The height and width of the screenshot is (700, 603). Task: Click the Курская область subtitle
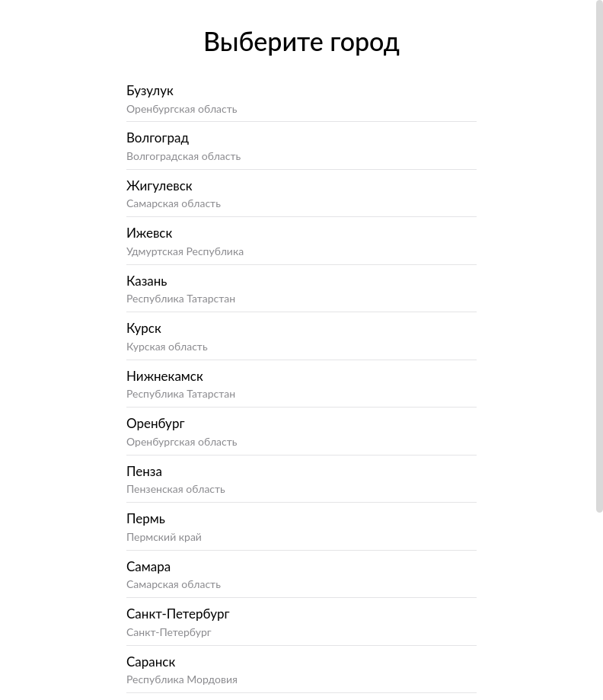coord(167,347)
